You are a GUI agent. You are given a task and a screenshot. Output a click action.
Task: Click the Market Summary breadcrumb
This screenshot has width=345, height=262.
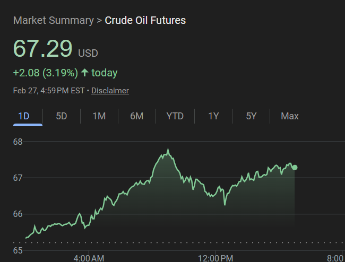point(52,21)
